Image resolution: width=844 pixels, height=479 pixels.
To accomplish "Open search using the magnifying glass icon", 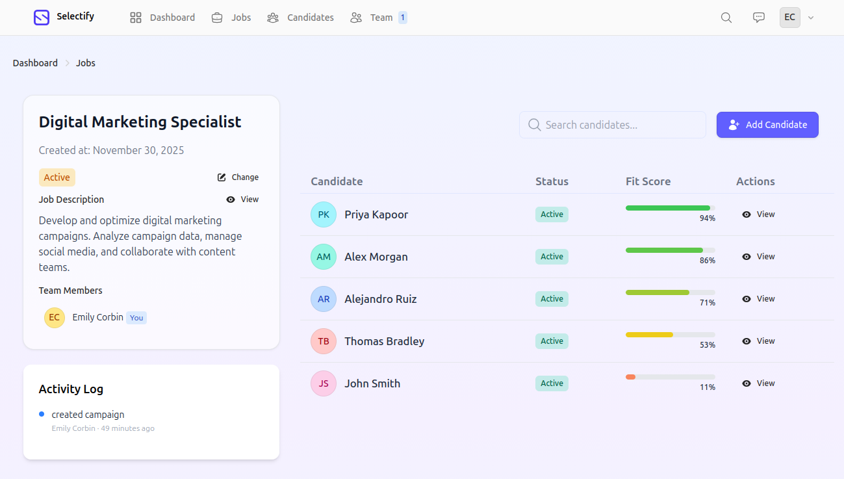I will click(726, 18).
